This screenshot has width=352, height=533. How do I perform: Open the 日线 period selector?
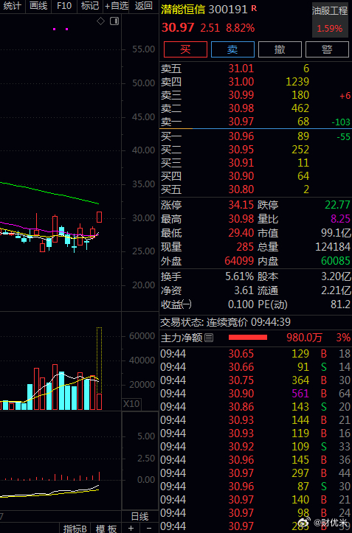[140, 517]
